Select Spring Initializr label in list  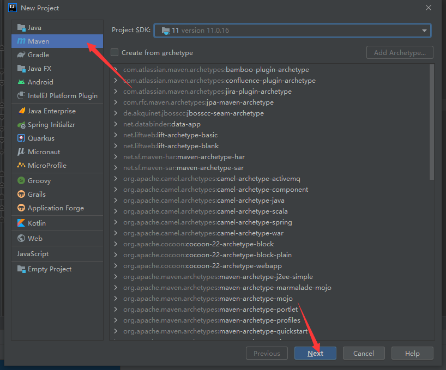click(x=51, y=125)
